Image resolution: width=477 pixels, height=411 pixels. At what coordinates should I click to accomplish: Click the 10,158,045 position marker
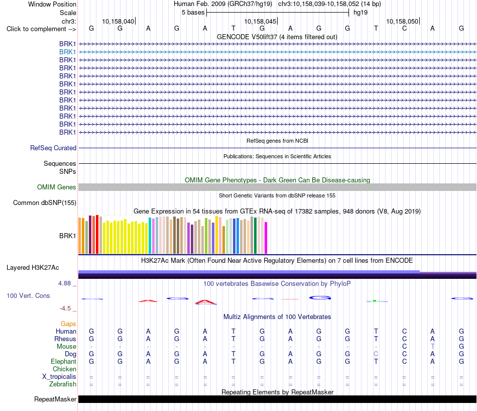click(261, 21)
